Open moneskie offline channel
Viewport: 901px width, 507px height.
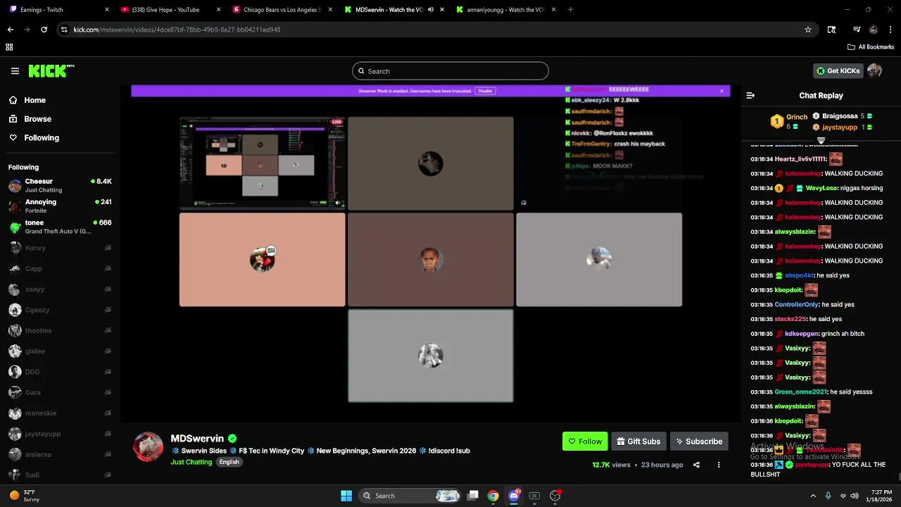pyautogui.click(x=60, y=413)
